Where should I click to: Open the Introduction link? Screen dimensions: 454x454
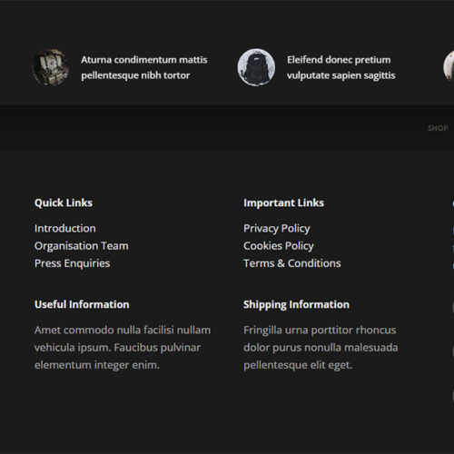tap(65, 228)
